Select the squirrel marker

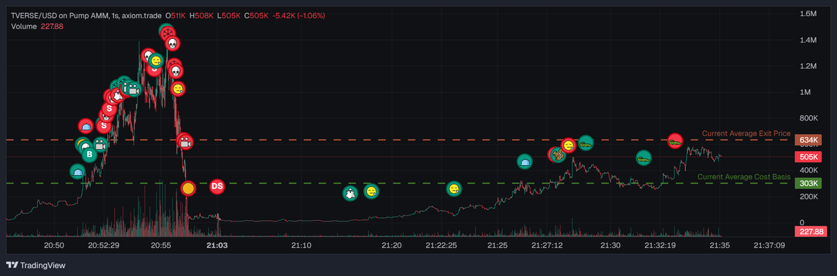tap(558, 155)
